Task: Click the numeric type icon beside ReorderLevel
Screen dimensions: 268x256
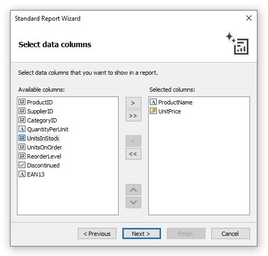Action: (22, 156)
